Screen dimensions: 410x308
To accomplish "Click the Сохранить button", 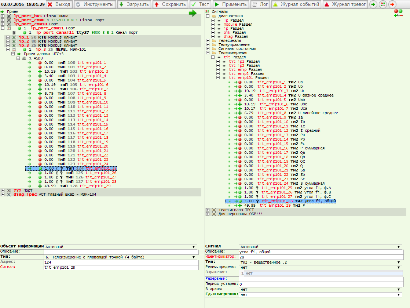I will pos(170,4).
